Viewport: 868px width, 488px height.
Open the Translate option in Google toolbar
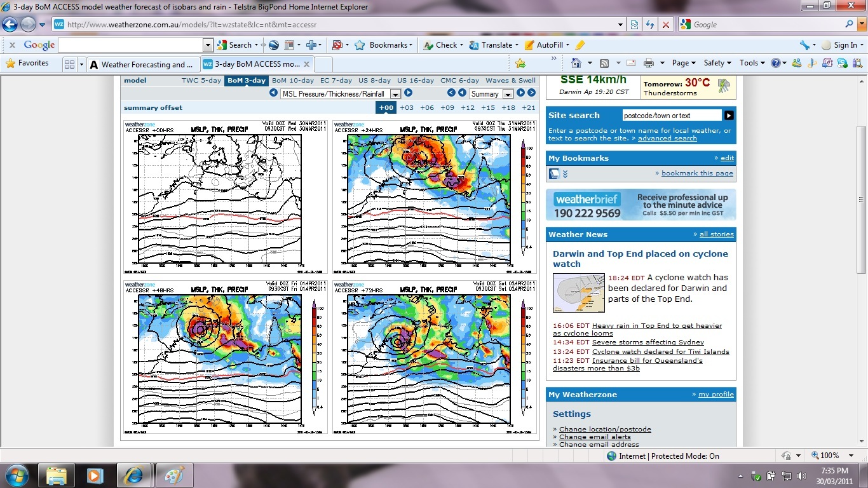494,45
